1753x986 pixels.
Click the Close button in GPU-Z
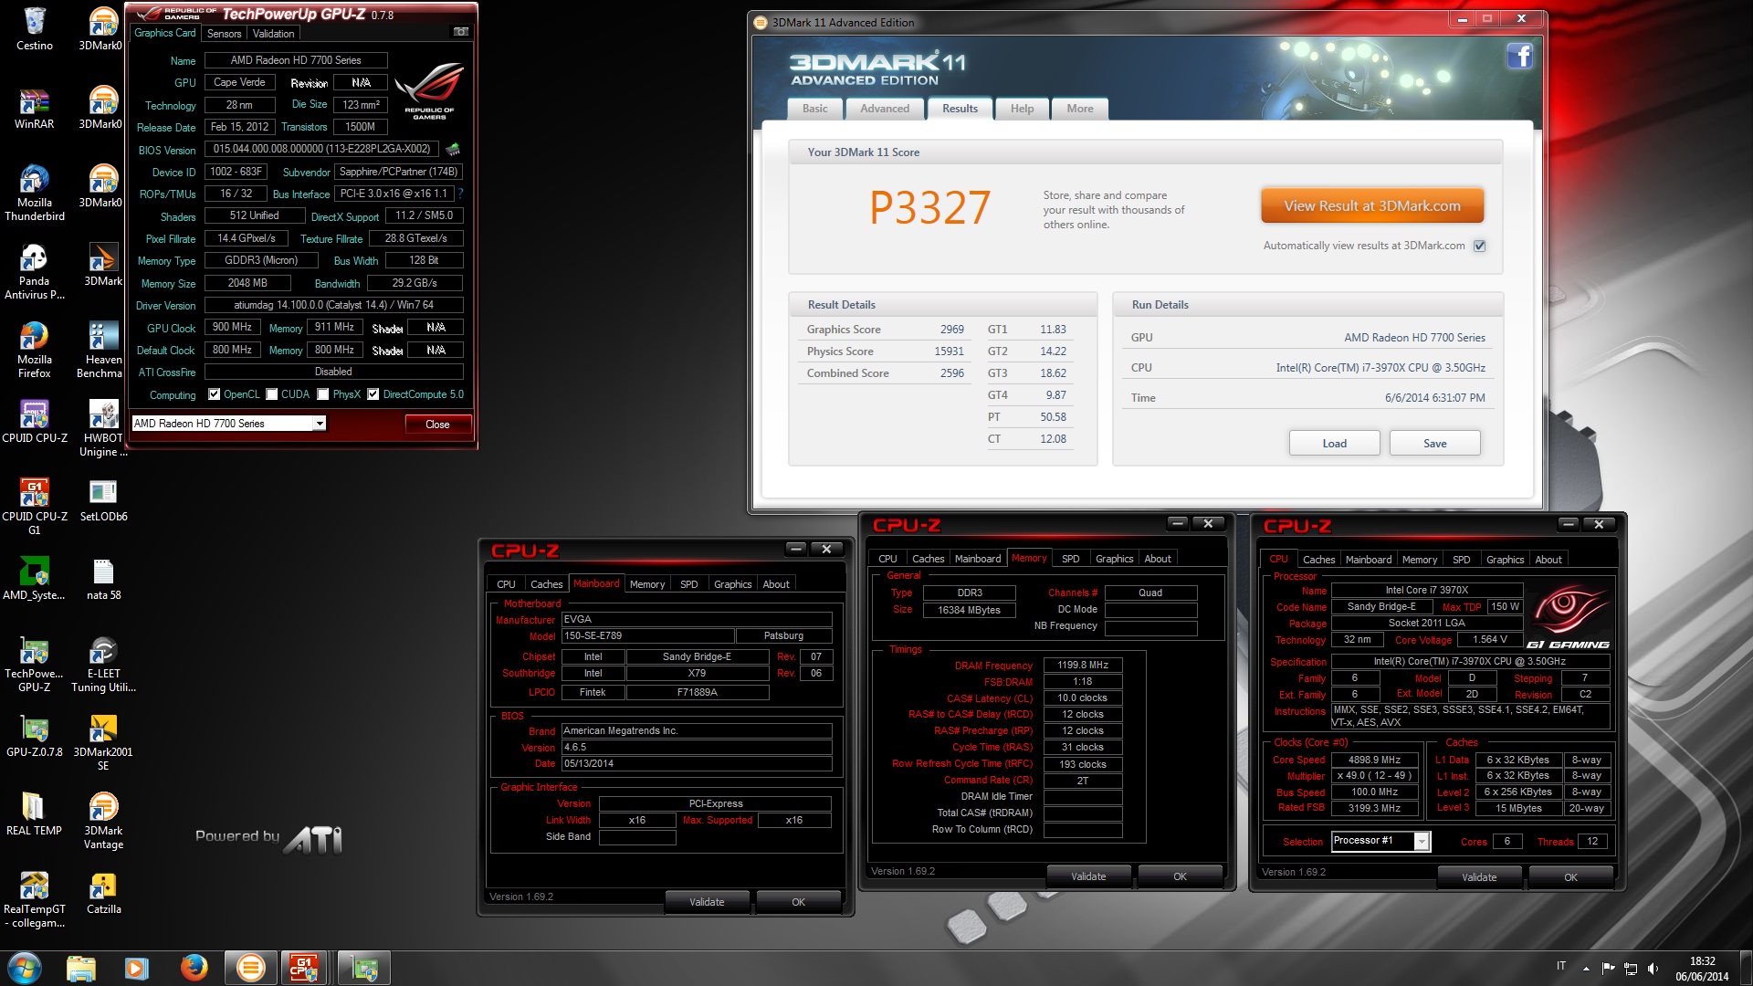coord(437,425)
